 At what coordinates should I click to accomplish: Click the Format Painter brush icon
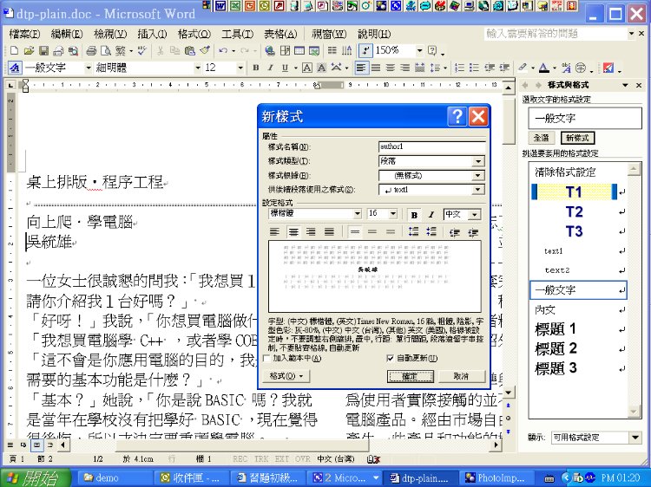click(205, 50)
